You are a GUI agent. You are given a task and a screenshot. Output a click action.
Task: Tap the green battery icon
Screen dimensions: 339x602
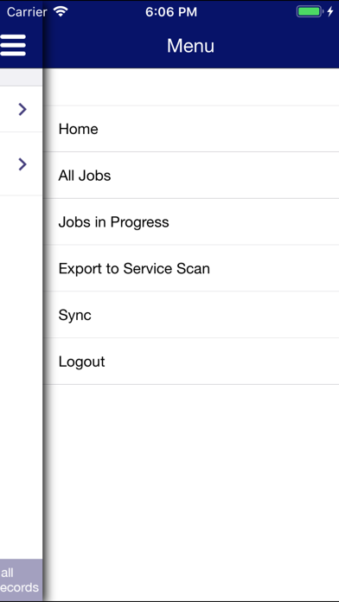[310, 11]
